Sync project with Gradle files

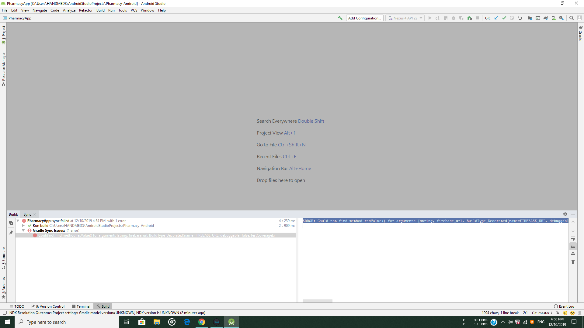[546, 18]
